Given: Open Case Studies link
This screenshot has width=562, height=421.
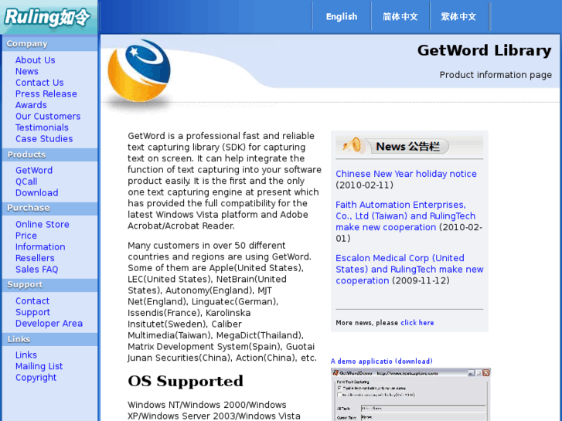Looking at the screenshot, I should pos(44,139).
